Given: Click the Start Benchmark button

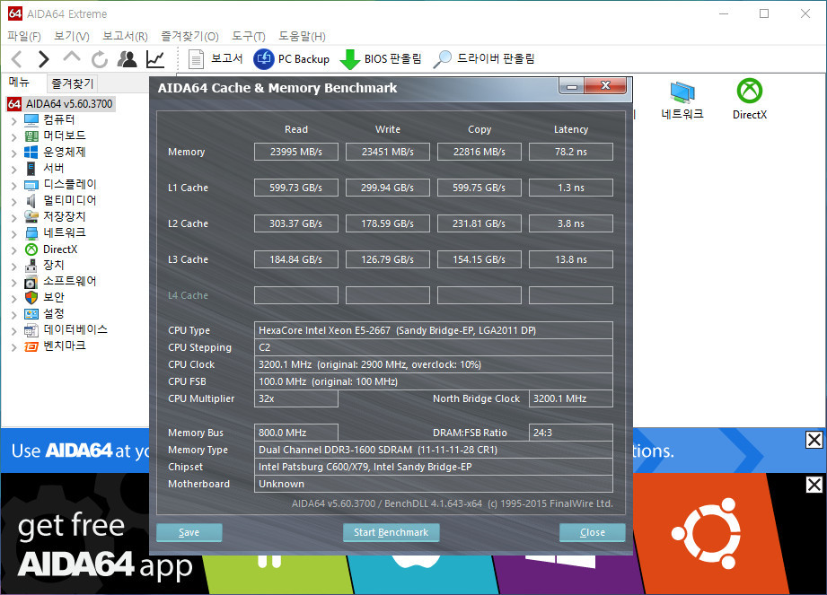Looking at the screenshot, I should tap(391, 532).
